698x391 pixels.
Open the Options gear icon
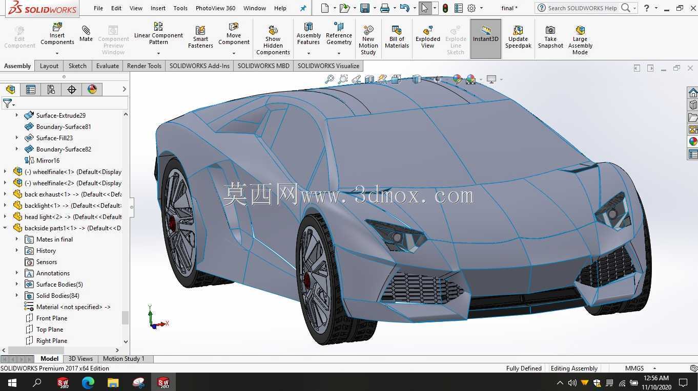click(x=471, y=8)
